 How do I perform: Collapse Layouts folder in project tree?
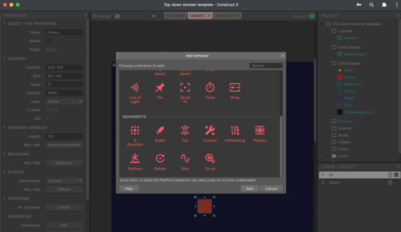click(x=328, y=31)
